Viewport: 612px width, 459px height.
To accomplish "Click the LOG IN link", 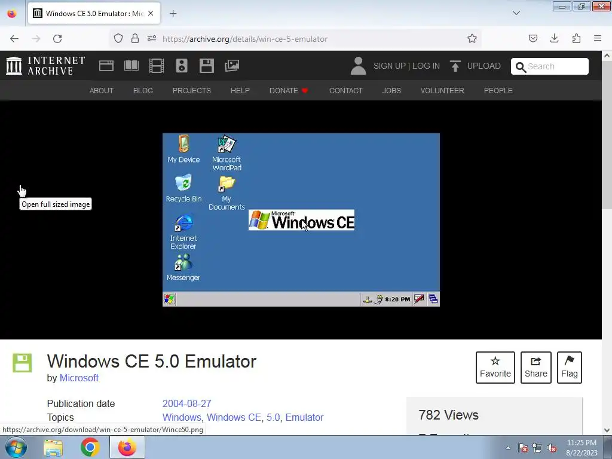I will 426,66.
